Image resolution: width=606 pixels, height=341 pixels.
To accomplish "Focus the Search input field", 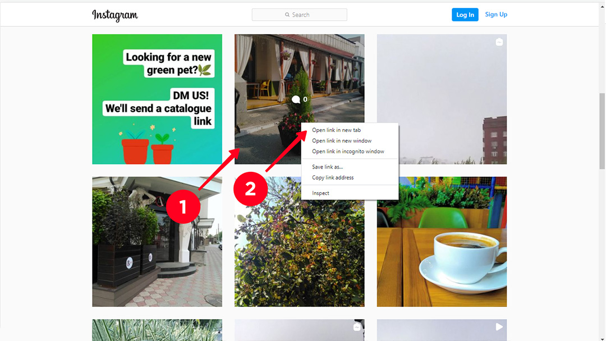I will (300, 15).
